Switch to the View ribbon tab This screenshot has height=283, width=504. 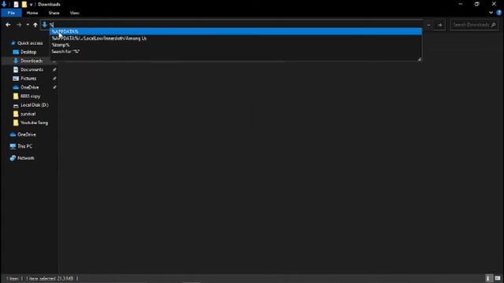[x=75, y=13]
